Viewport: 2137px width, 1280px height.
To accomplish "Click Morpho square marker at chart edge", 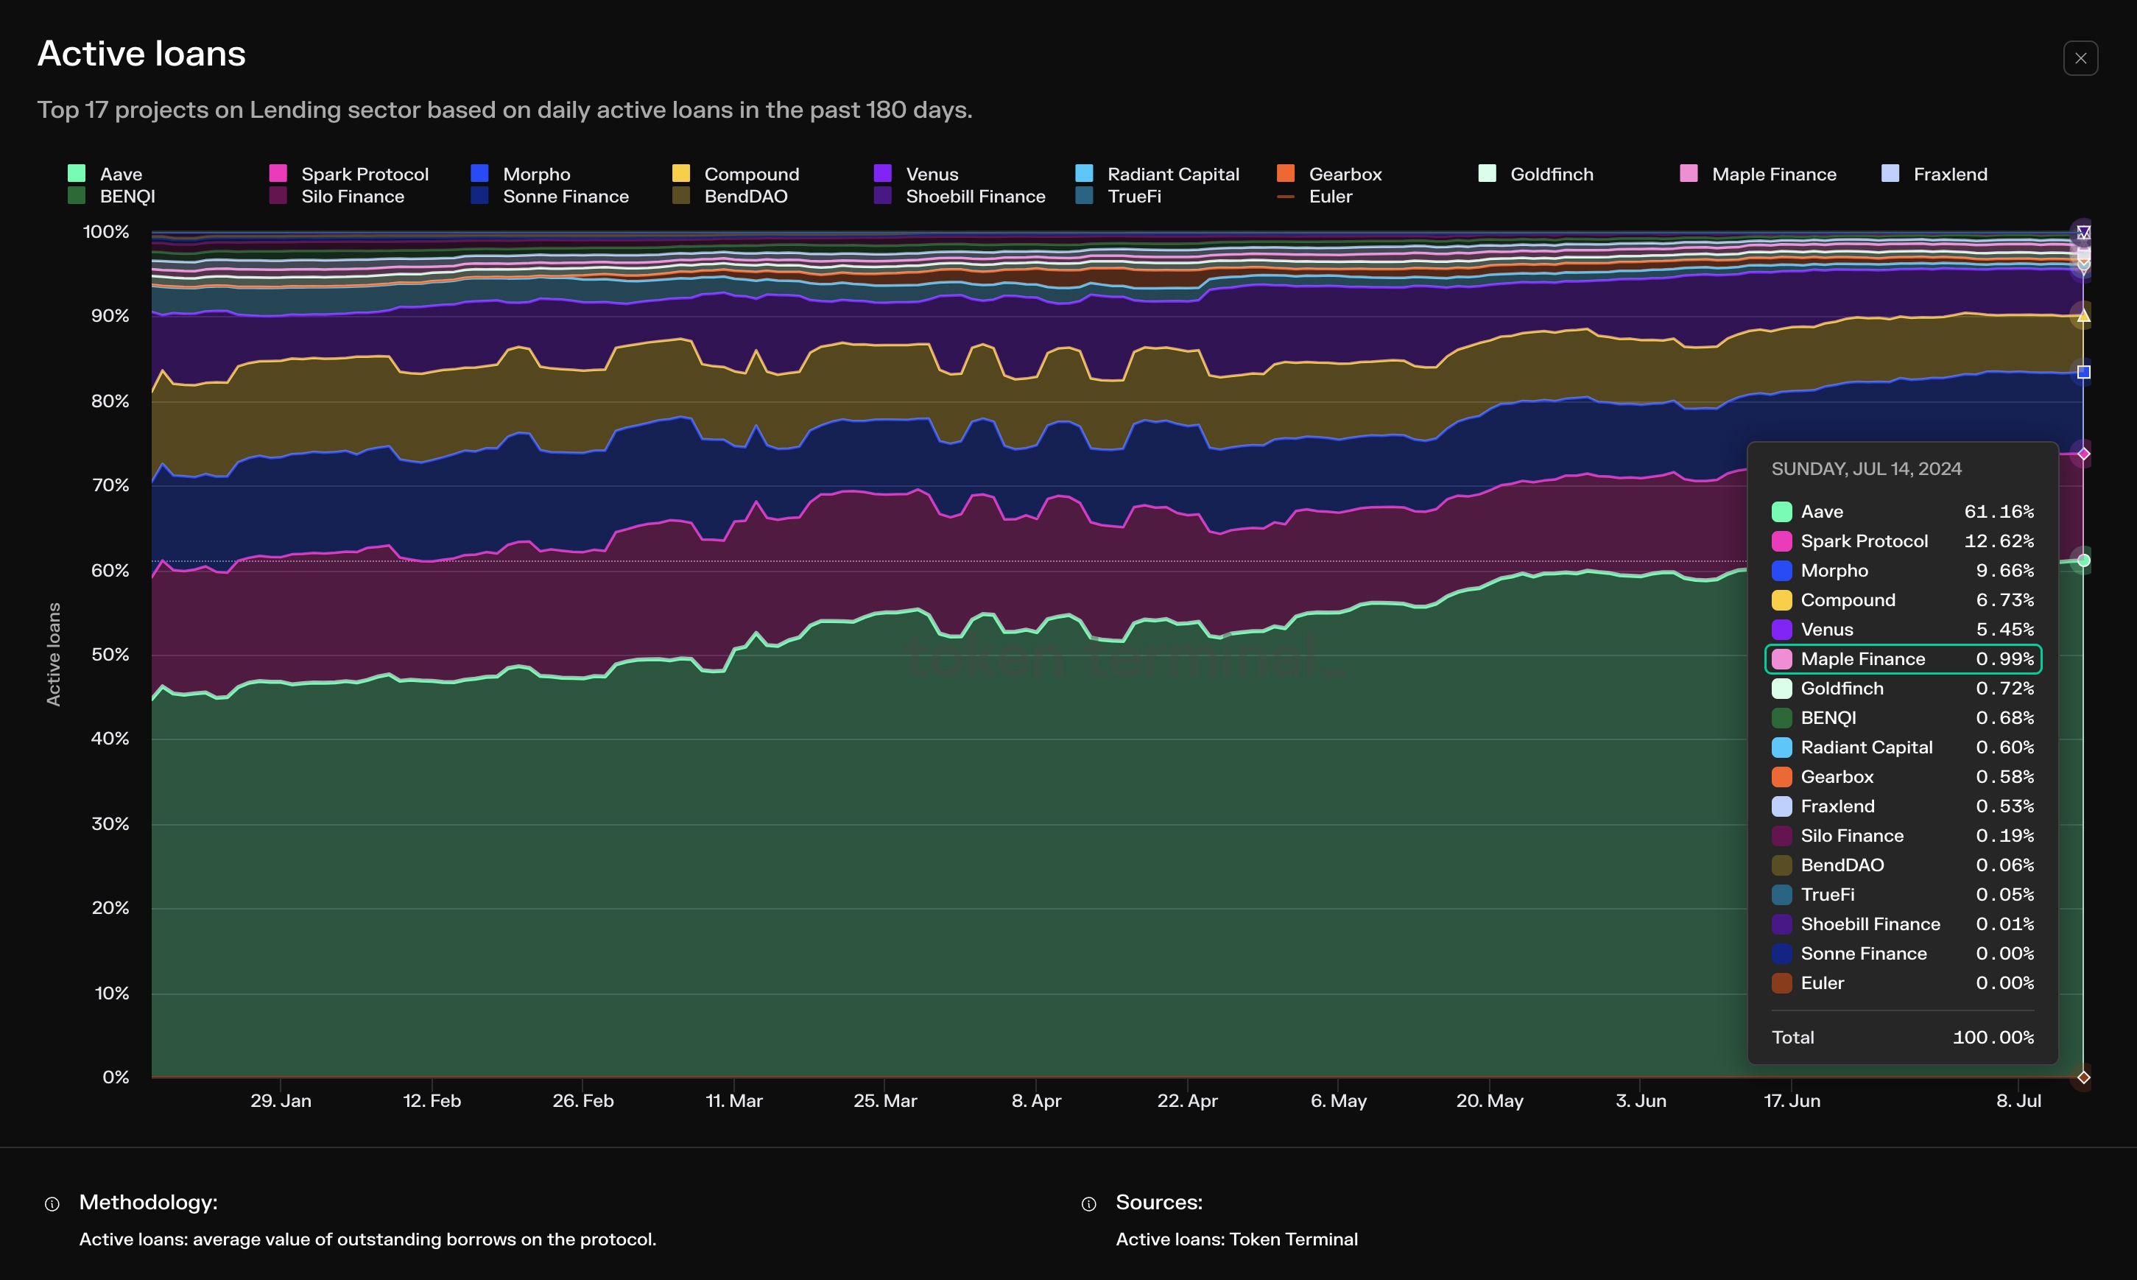I will [2083, 373].
